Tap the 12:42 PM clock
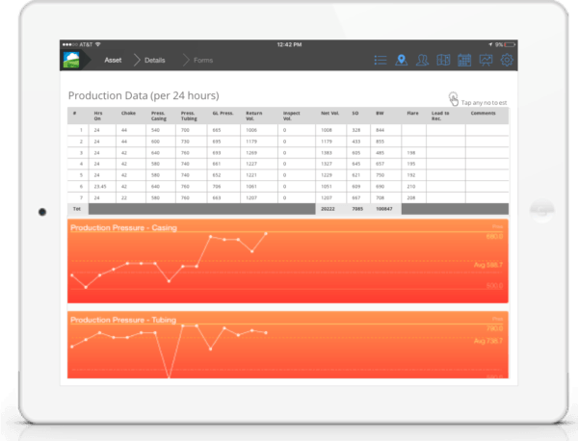 tap(289, 44)
